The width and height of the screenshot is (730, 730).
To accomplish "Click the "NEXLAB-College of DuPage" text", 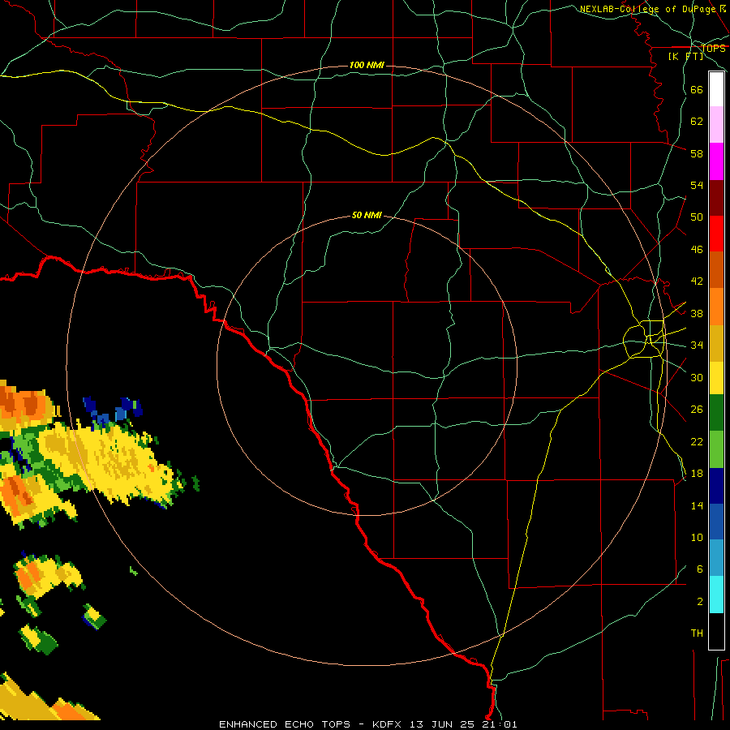I will pos(649,9).
